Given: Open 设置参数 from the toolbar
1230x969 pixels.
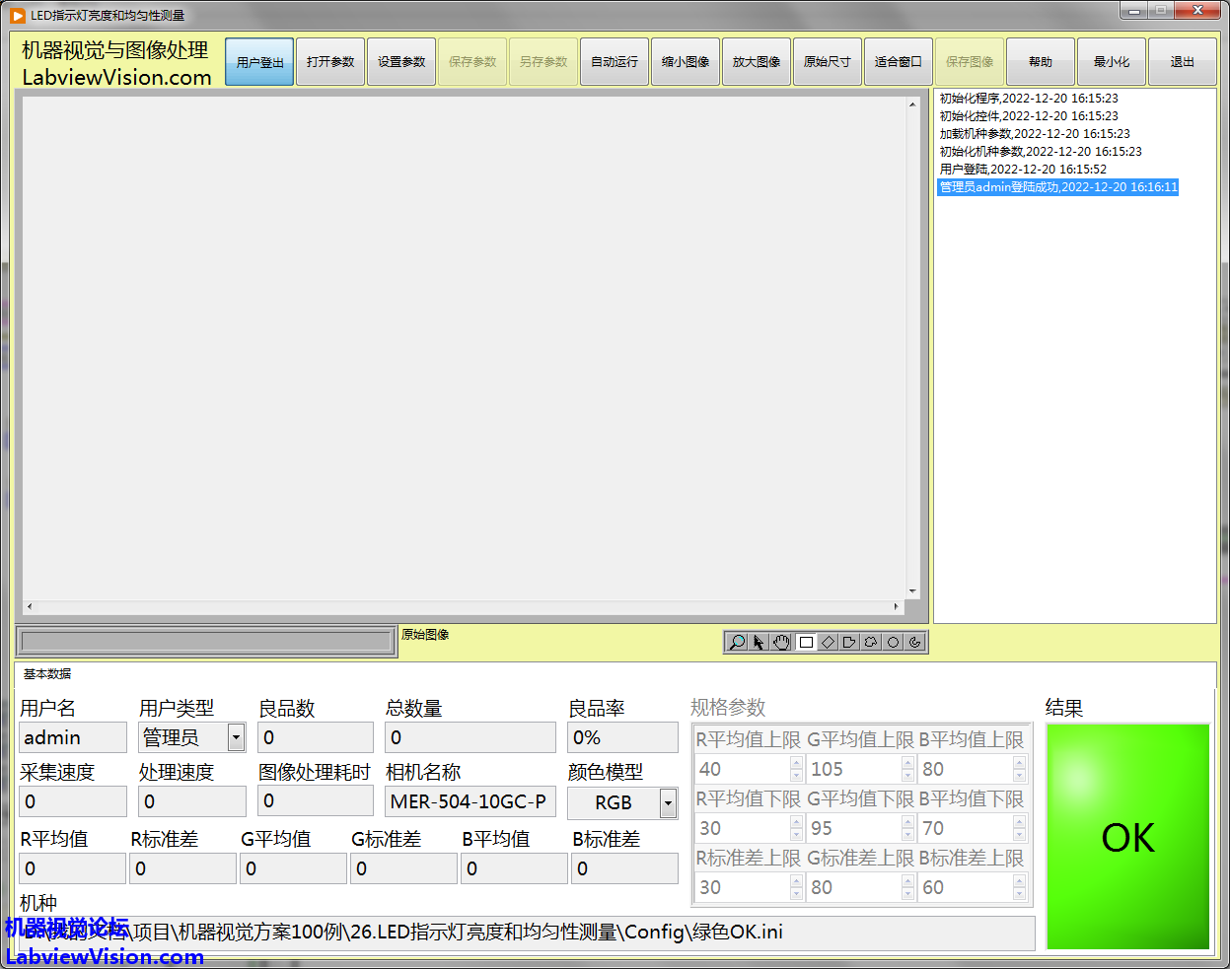Looking at the screenshot, I should point(401,62).
